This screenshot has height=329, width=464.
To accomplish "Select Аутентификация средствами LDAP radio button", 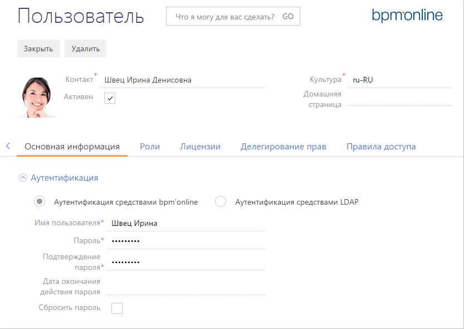I will tap(221, 201).
